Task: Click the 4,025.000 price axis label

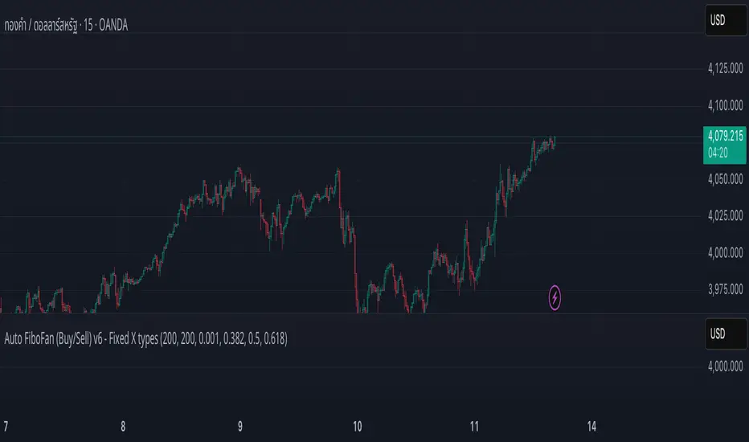Action: click(x=724, y=216)
